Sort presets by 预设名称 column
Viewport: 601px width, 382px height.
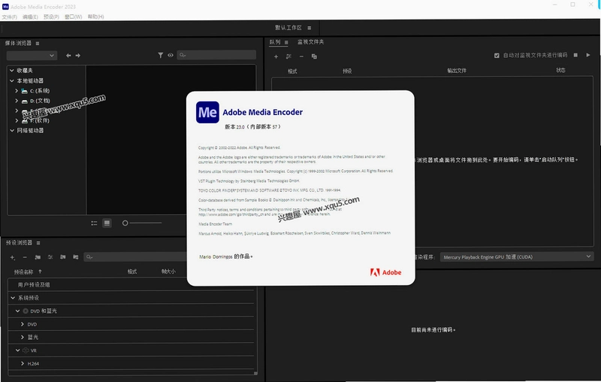coord(24,272)
